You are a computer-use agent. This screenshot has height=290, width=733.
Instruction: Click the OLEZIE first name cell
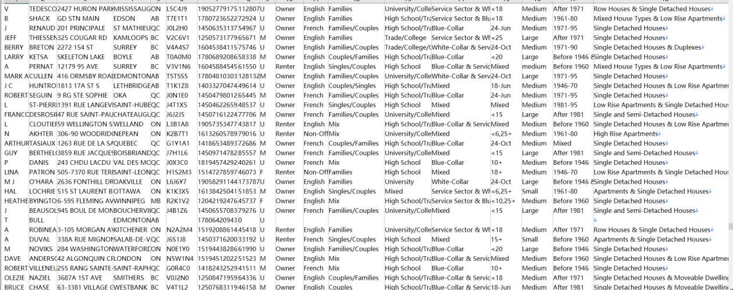15,277
